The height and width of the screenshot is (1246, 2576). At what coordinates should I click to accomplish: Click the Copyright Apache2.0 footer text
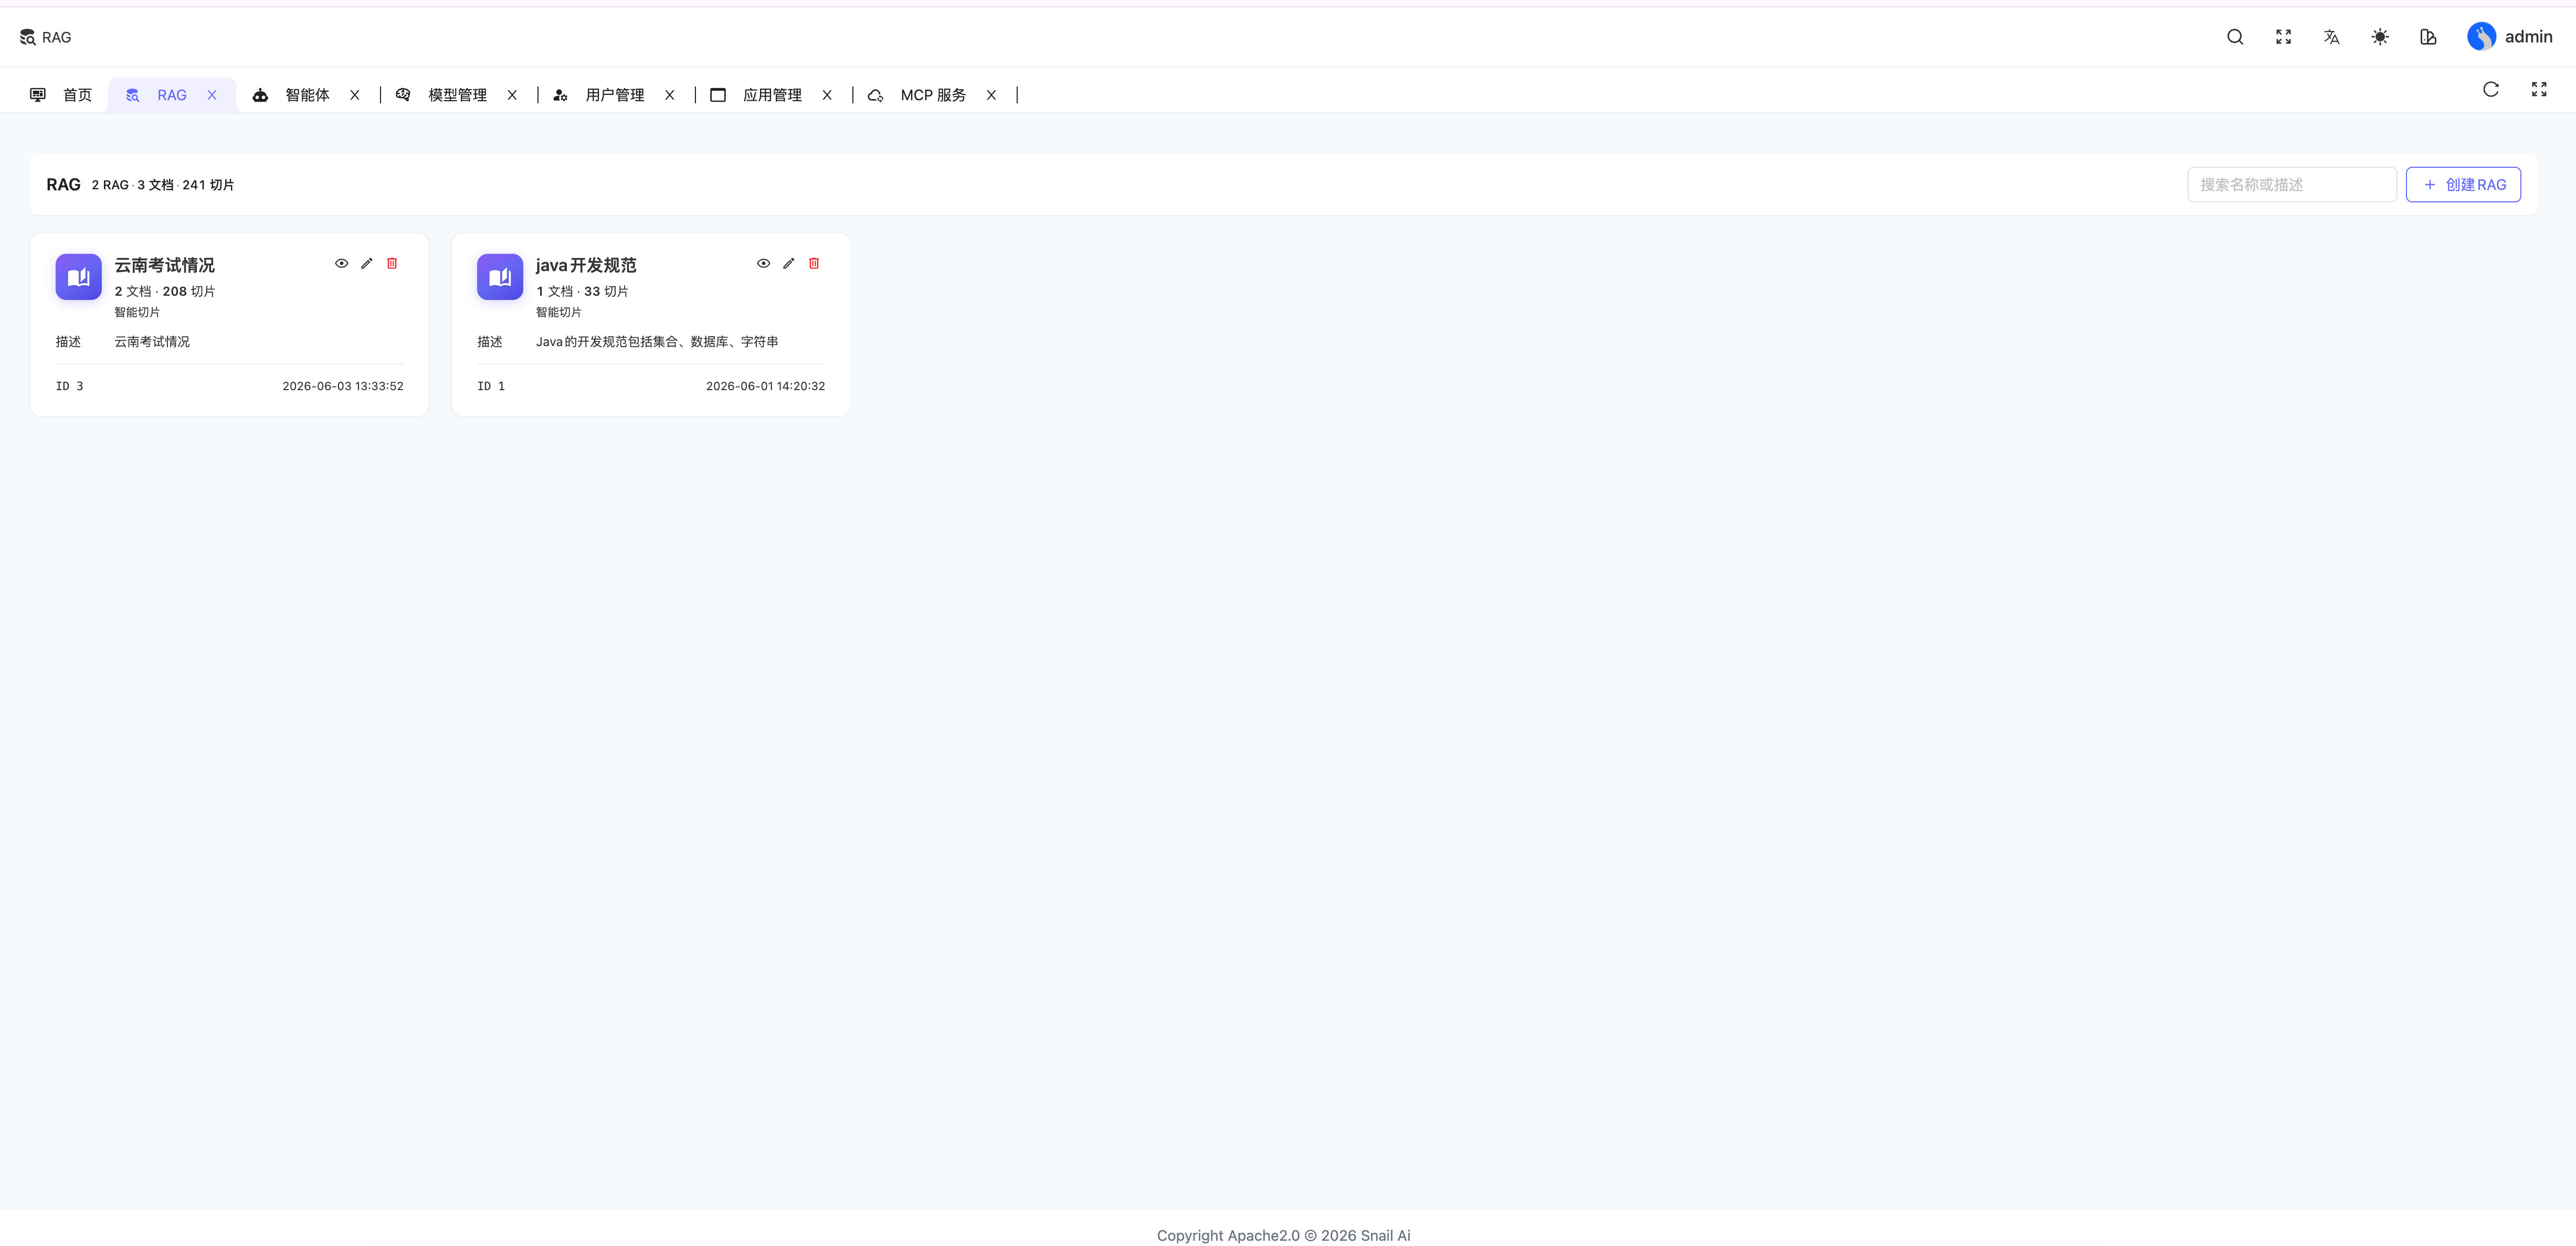tap(1284, 1236)
